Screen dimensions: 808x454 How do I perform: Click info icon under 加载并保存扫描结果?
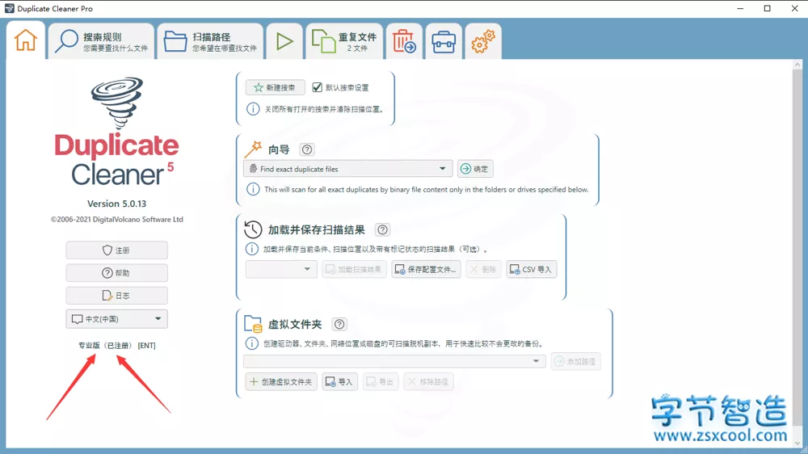pyautogui.click(x=251, y=249)
